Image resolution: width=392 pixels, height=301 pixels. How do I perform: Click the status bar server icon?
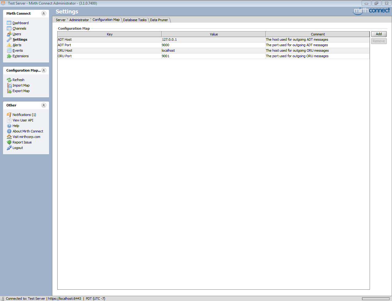click(2, 299)
